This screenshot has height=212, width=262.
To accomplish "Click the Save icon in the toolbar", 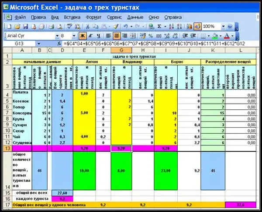I will pyautogui.click(x=25, y=27).
